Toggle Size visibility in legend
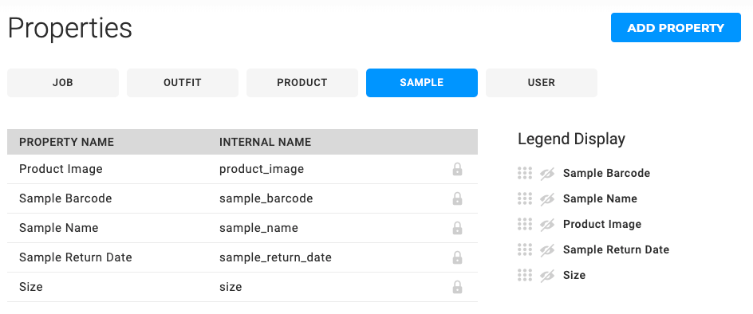753x314 pixels. click(x=547, y=275)
